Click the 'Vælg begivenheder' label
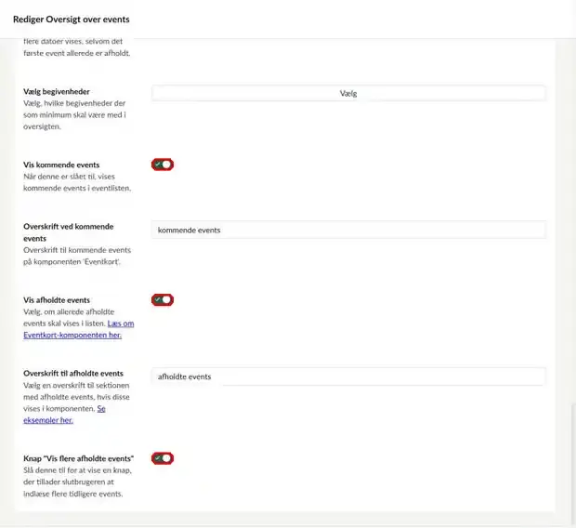The width and height of the screenshot is (576, 528). pyautogui.click(x=57, y=91)
